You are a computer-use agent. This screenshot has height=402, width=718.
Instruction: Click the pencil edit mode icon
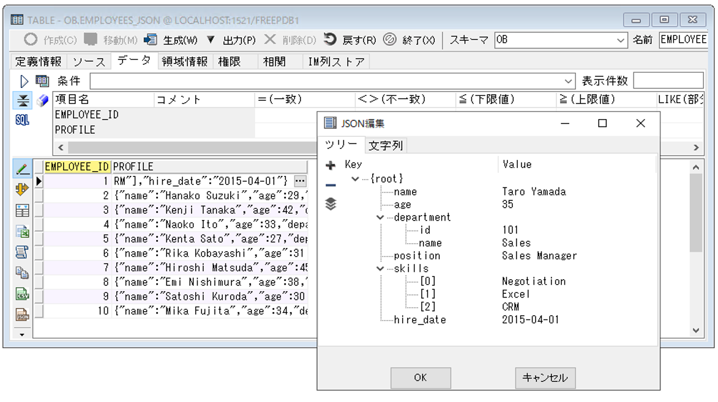[22, 169]
